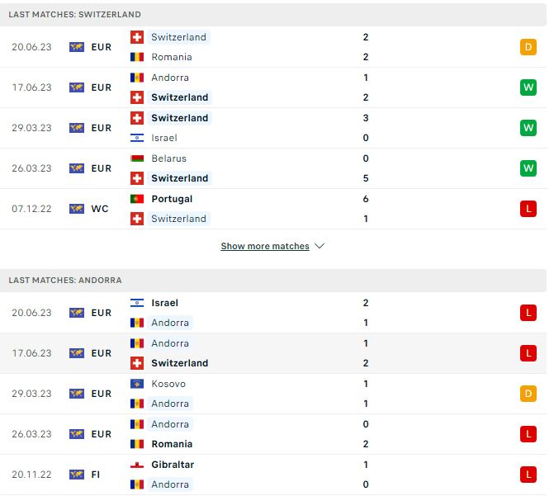Select the Kosovo team name
This screenshot has width=554, height=496.
168,384
